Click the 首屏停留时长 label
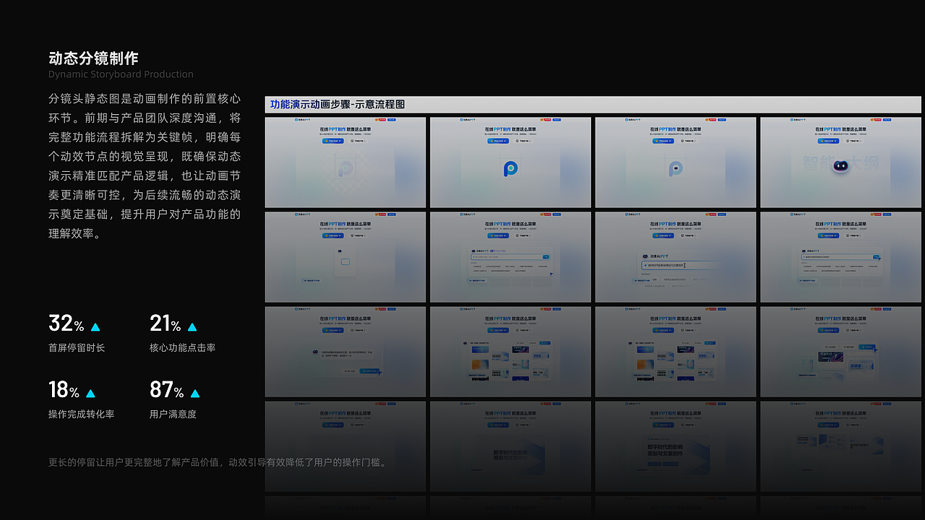The image size is (925, 520). pos(77,348)
